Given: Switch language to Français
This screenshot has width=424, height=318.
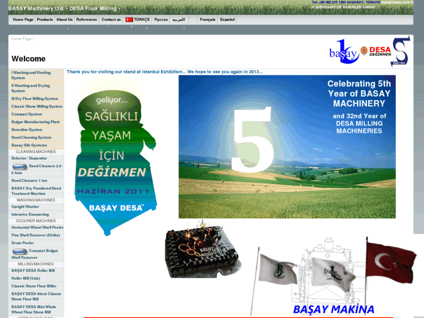Looking at the screenshot, I should (208, 19).
